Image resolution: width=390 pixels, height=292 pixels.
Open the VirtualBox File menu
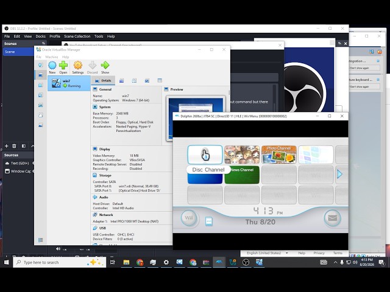coord(39,57)
